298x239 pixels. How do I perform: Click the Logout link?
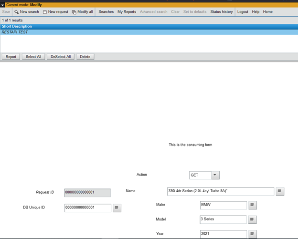[x=243, y=12]
